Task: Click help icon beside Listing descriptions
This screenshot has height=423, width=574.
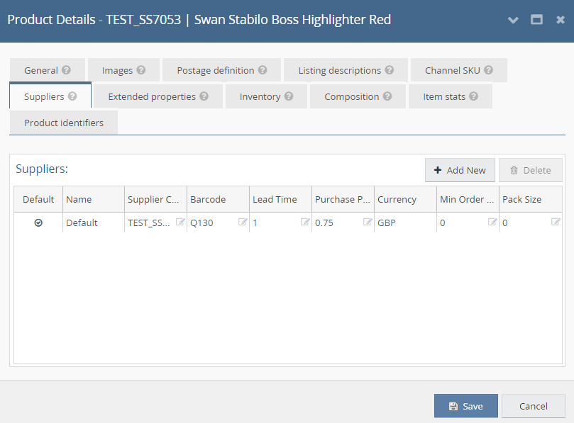Action: [x=390, y=70]
